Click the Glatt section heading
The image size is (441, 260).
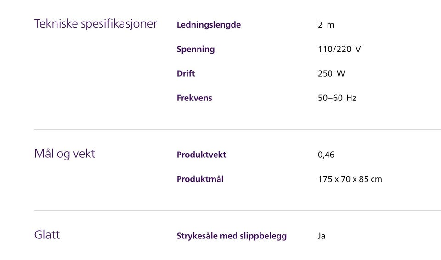[x=47, y=235]
